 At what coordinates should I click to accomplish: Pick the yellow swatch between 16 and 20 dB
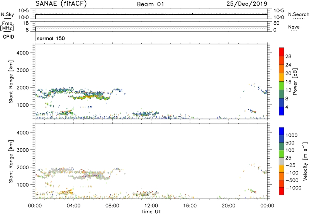coord(282,77)
